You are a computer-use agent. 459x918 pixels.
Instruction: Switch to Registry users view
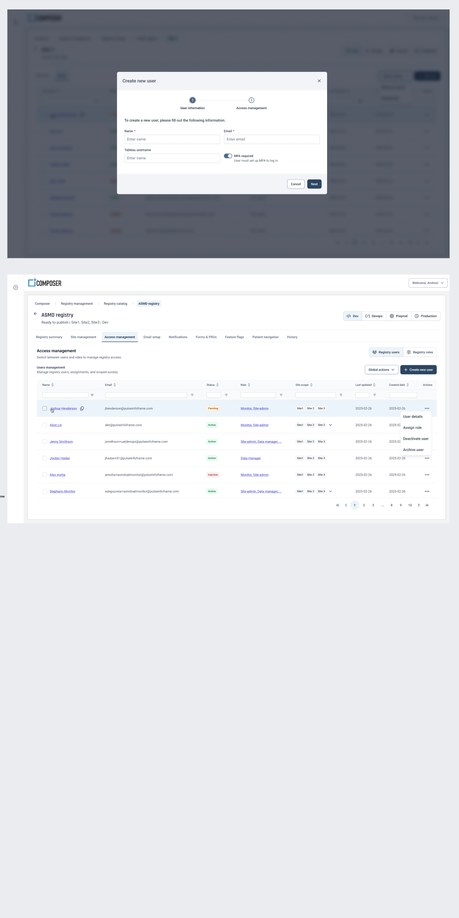(386, 352)
